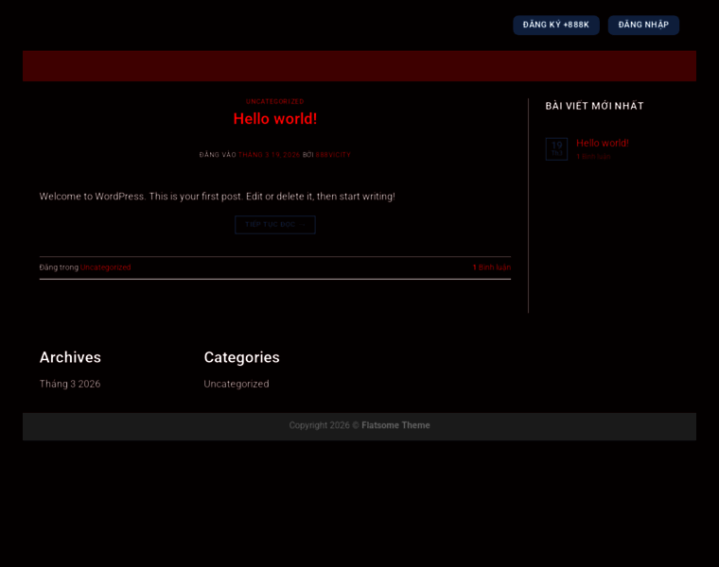Click the Categories heading
Image resolution: width=719 pixels, height=567 pixels.
[241, 357]
